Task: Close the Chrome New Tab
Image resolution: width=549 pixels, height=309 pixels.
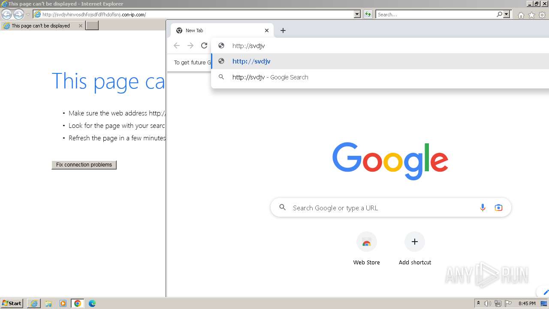Action: (267, 30)
